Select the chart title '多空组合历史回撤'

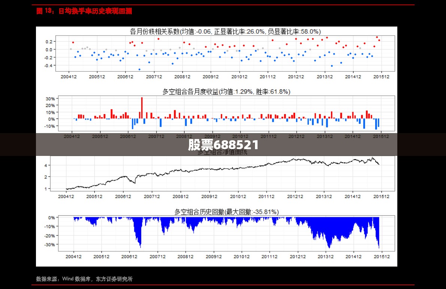(199, 212)
